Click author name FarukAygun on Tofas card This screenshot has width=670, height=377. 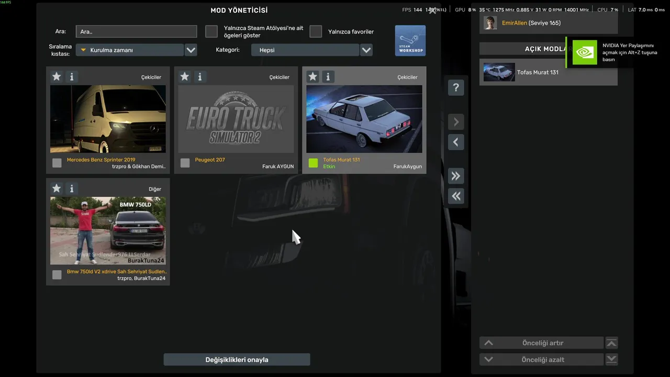[408, 167]
